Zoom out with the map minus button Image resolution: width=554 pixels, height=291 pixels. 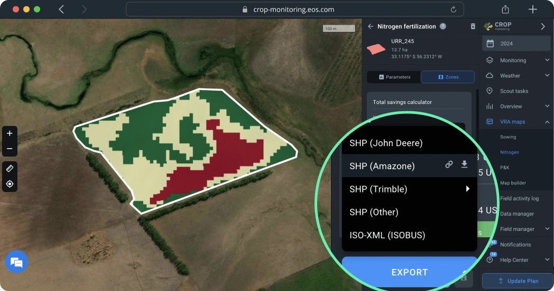[x=10, y=149]
